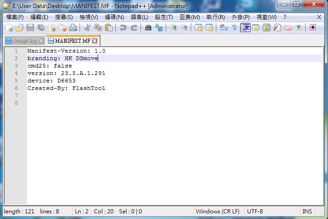Screen dimensions: 328x219
Task: Open the ? help menu
Action: point(284,17)
